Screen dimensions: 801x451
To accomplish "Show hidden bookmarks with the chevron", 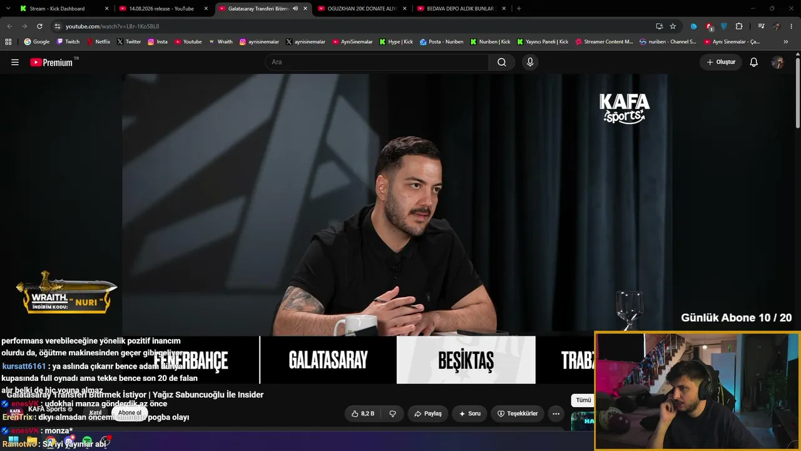I will [x=786, y=42].
